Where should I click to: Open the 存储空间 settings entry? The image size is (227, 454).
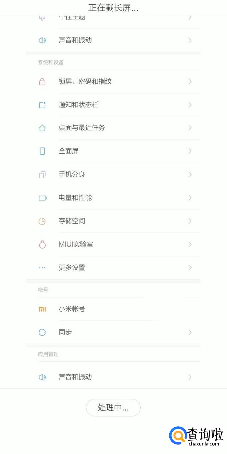(72, 221)
